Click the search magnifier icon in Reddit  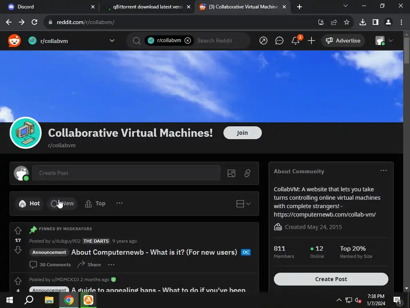(137, 41)
